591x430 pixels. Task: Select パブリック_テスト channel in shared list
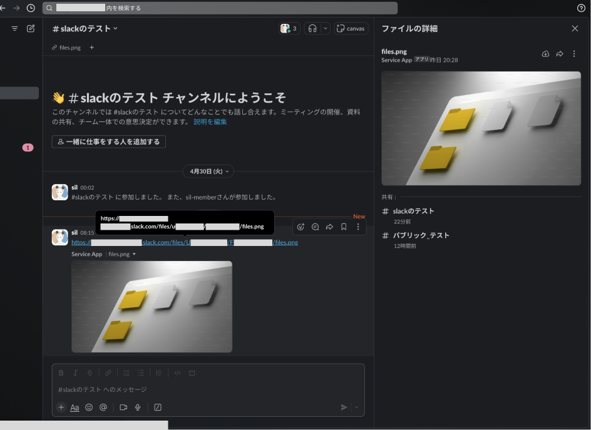pyautogui.click(x=421, y=235)
